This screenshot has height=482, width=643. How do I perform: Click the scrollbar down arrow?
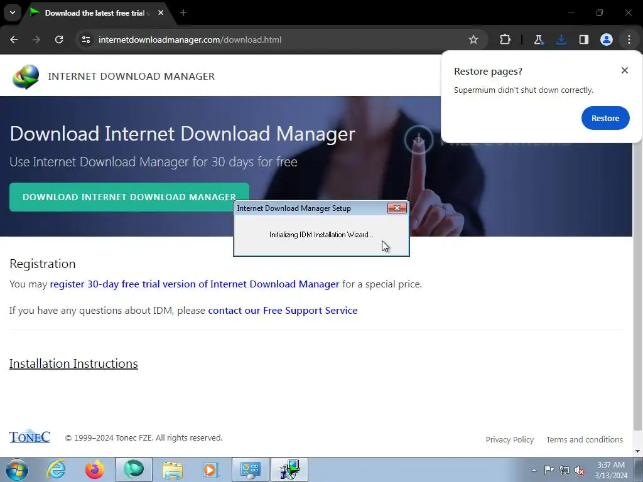point(638,451)
